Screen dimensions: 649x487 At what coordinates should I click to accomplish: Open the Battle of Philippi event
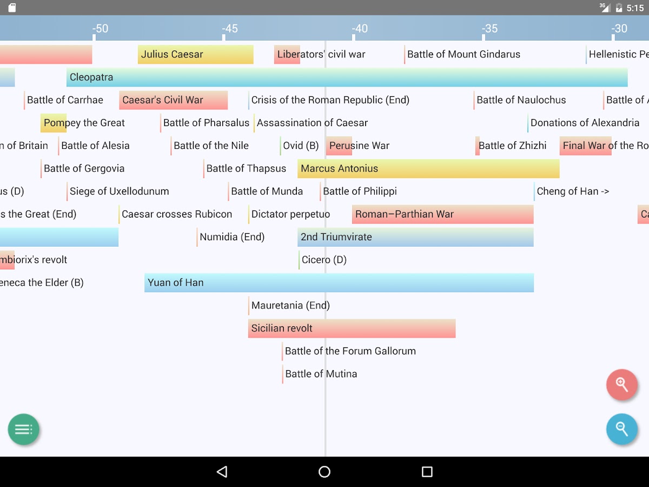[x=359, y=192]
